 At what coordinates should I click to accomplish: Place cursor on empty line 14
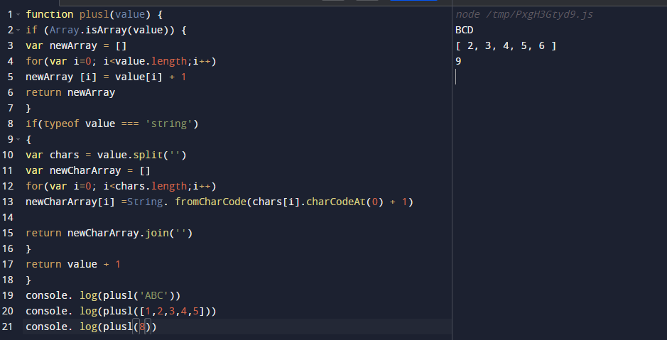click(237, 218)
